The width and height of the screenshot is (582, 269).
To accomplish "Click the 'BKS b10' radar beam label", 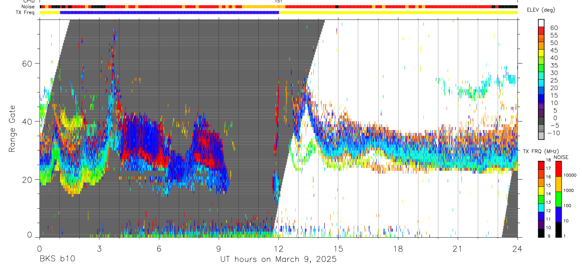I will (x=57, y=259).
